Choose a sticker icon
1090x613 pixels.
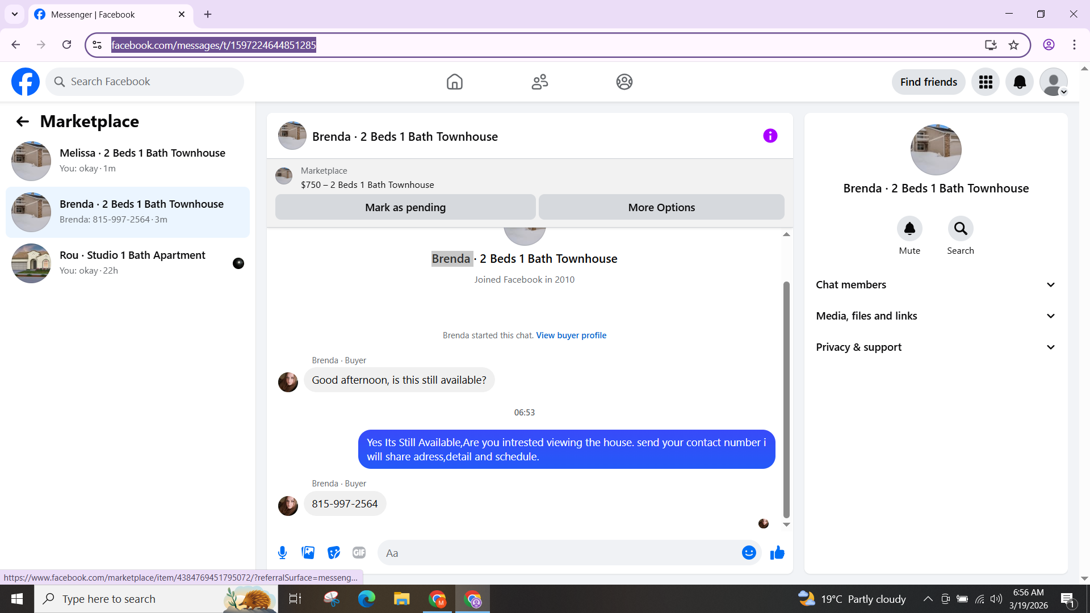point(334,553)
